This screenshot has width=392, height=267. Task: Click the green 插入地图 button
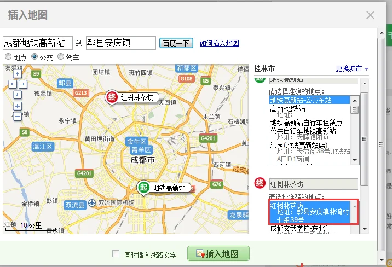point(218,253)
